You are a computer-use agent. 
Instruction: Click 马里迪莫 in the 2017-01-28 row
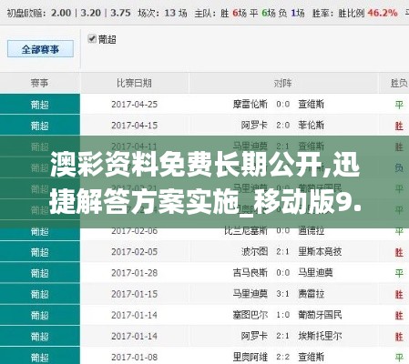click(x=315, y=273)
